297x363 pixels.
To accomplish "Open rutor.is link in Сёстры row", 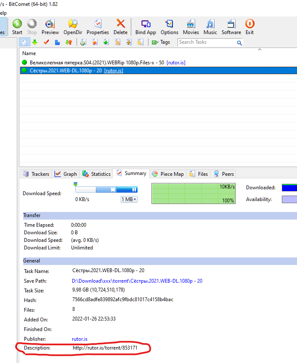I will [114, 71].
